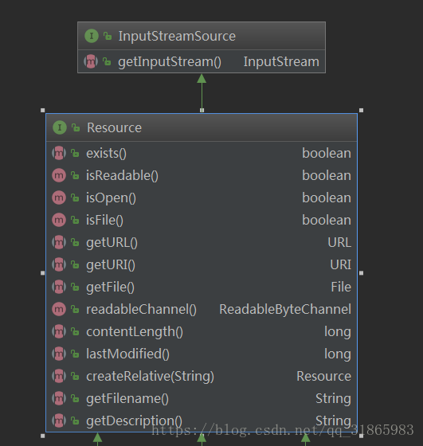Click the method icon of createRelative(String)

tap(59, 376)
